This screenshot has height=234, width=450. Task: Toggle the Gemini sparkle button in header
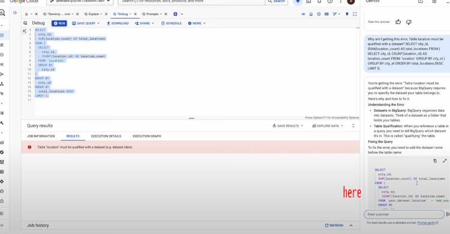click(x=298, y=2)
